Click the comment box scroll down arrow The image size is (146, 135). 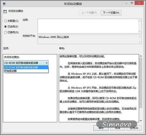tap(140, 31)
